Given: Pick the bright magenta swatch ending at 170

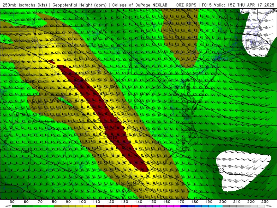Looking at the screenshot, I should [177, 206].
